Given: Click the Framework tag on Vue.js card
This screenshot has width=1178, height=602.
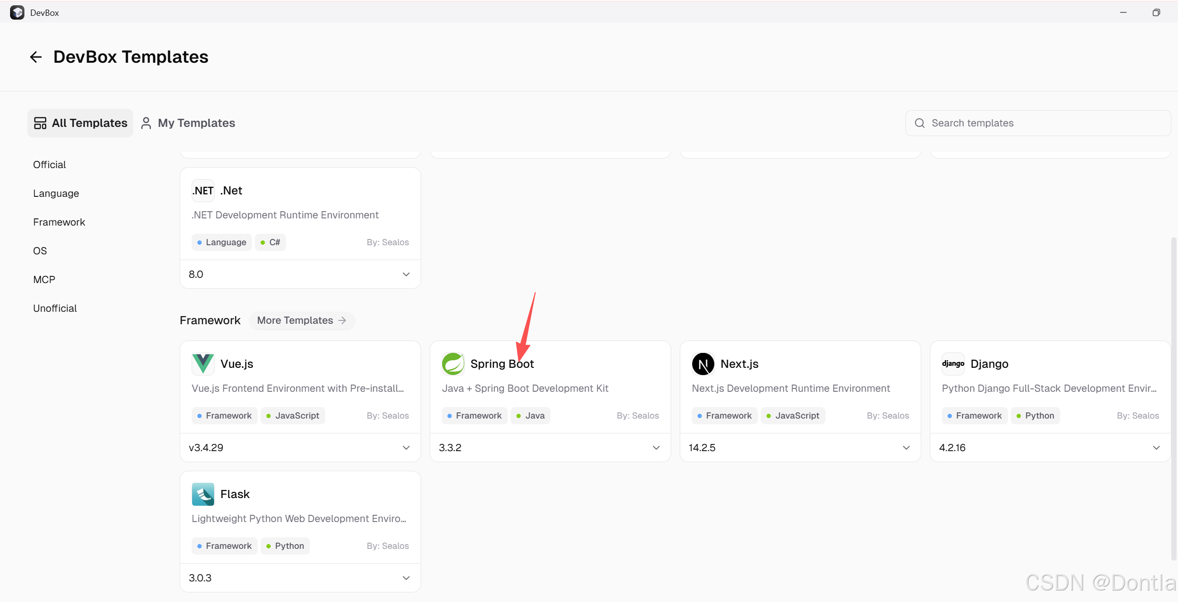Looking at the screenshot, I should pos(225,416).
